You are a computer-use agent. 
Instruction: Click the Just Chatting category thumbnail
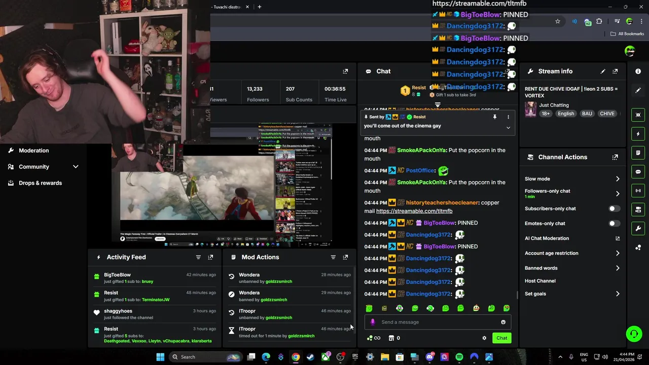click(530, 109)
